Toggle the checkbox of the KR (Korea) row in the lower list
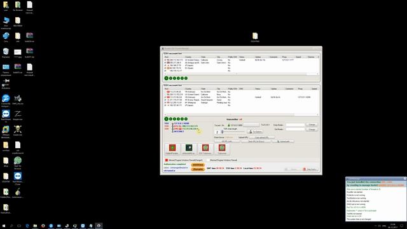The image size is (407, 229). tap(165, 100)
